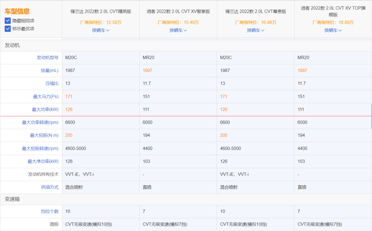
Task: Click the 最大功率(kW) parameter link
Action: (x=45, y=109)
